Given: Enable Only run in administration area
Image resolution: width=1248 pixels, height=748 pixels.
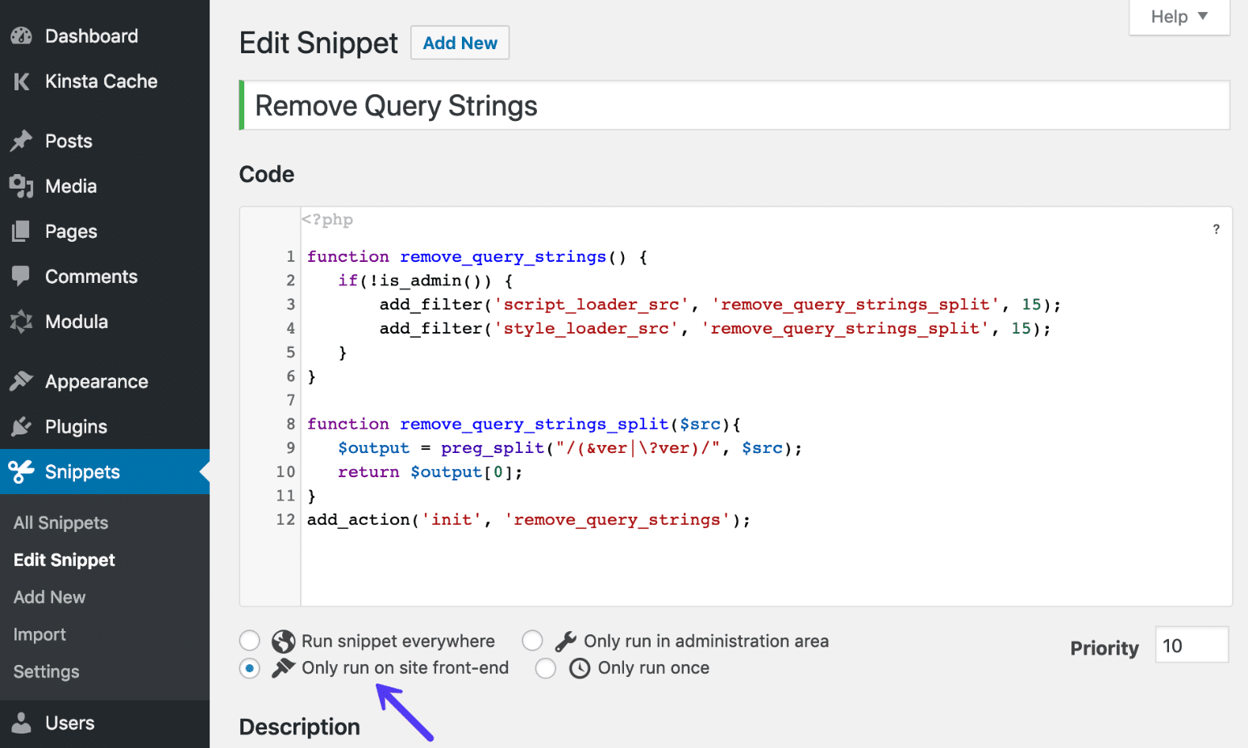Looking at the screenshot, I should click(x=532, y=640).
